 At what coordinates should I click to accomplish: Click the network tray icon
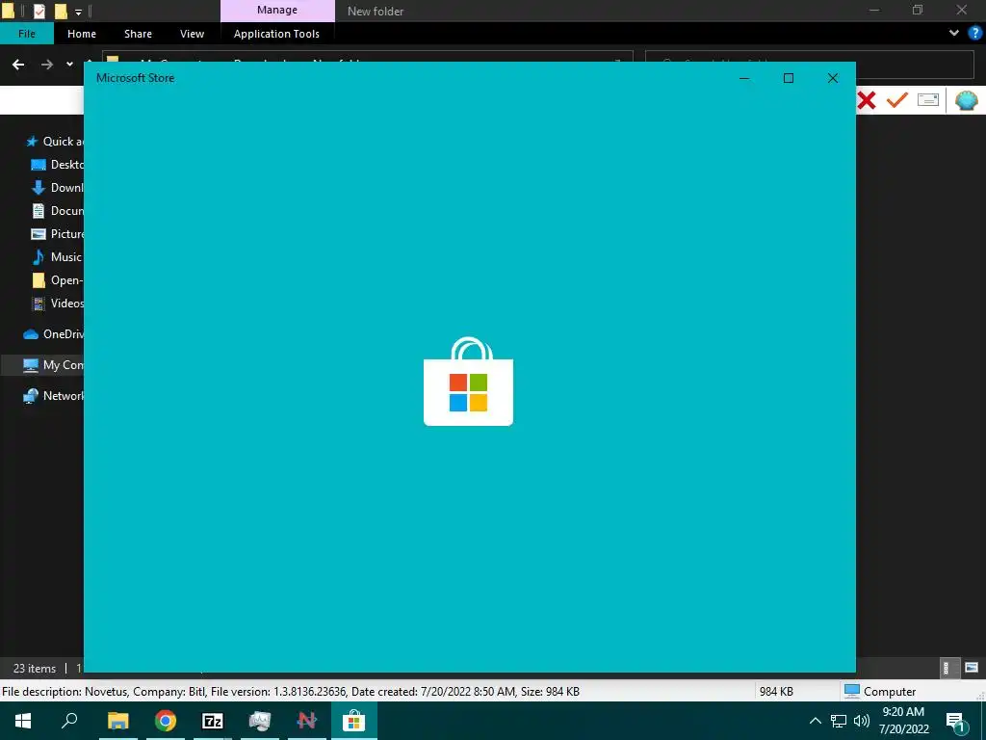tap(839, 721)
